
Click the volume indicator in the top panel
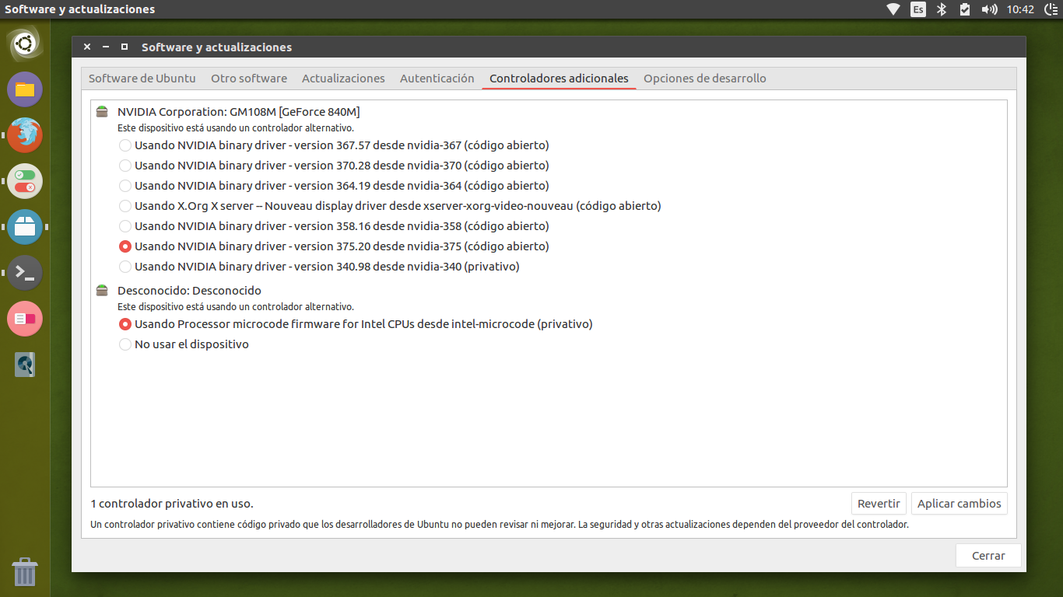coord(990,9)
